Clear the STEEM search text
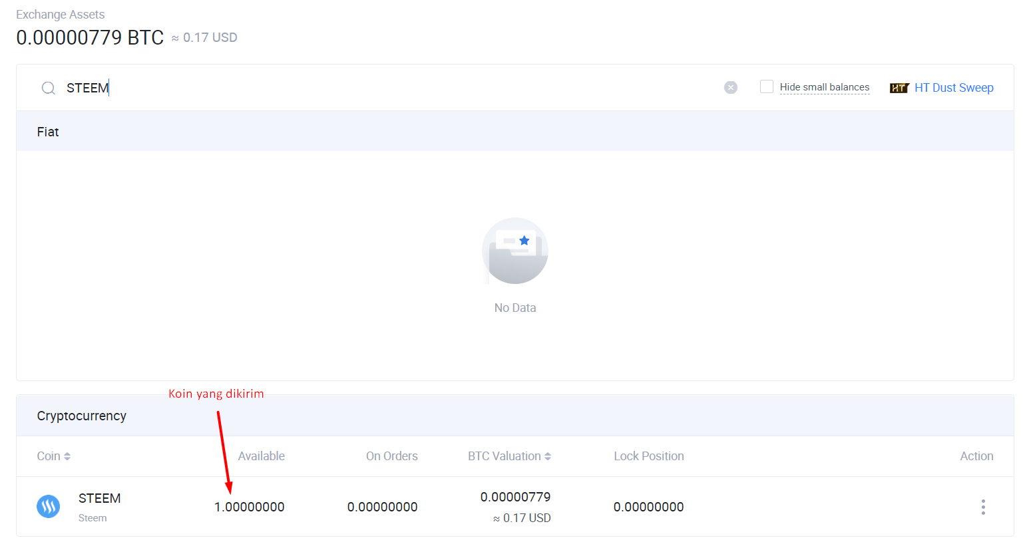 pyautogui.click(x=731, y=88)
